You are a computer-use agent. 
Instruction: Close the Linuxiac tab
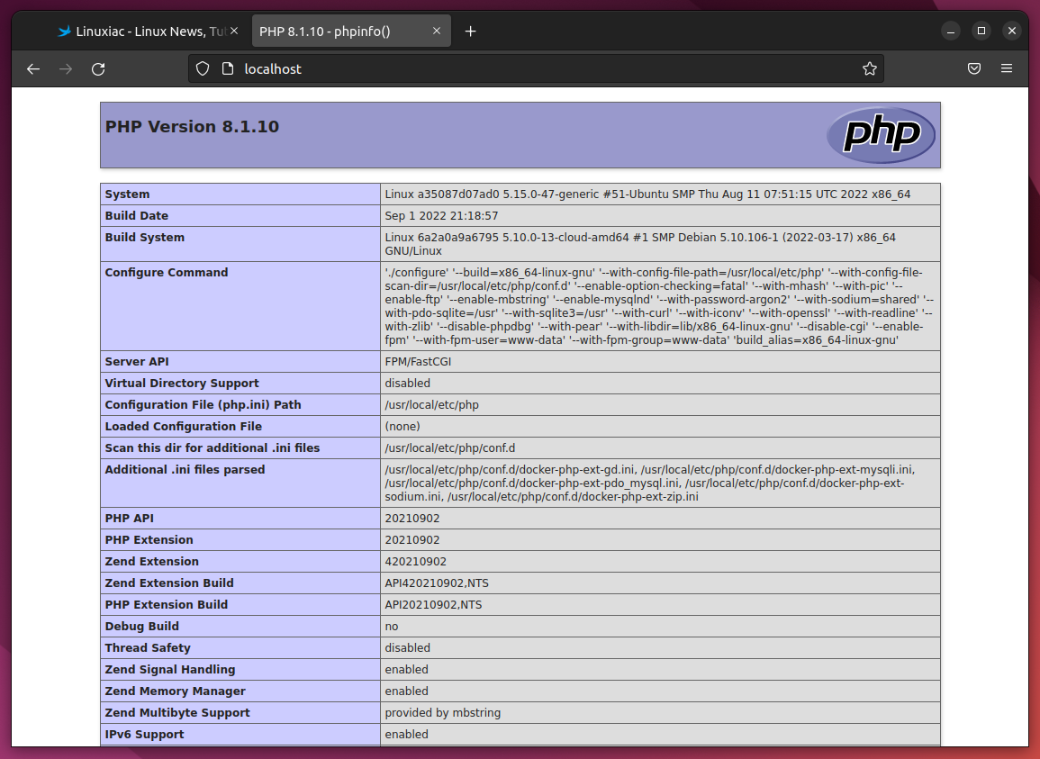[234, 31]
